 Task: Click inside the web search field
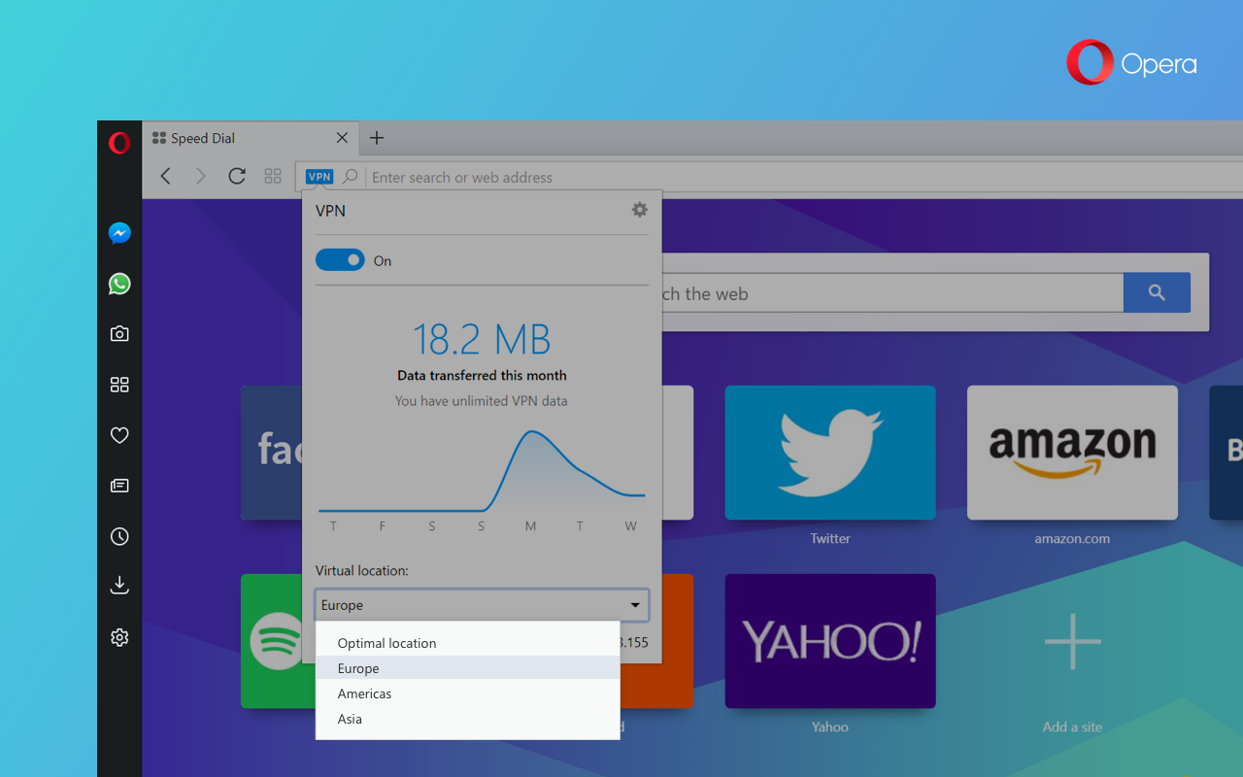874,293
